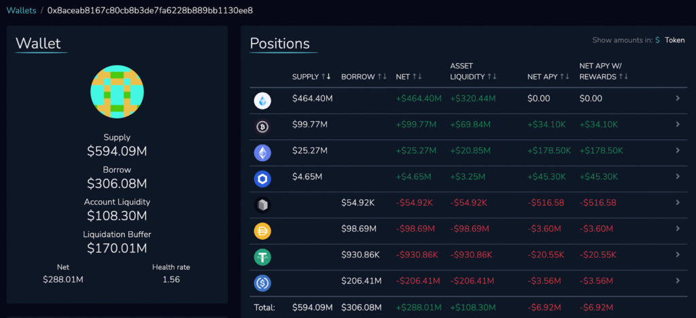Viewport: 696px width, 318px height.
Task: Sort positions by Borrow column
Action: (x=364, y=77)
